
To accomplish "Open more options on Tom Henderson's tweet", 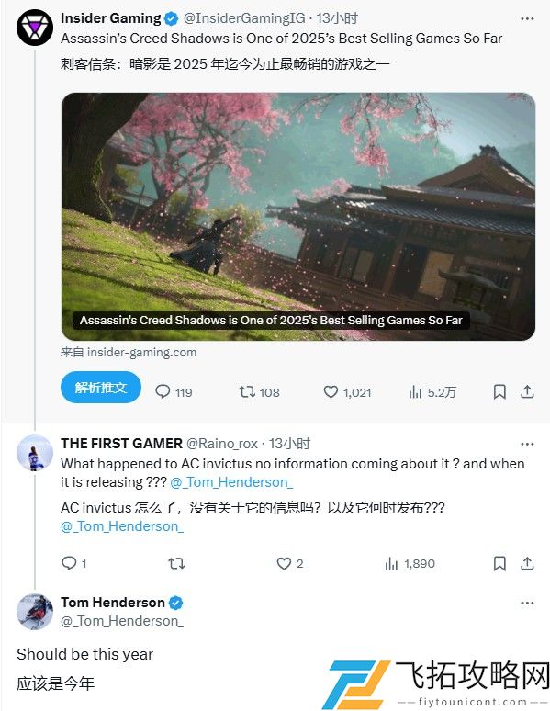I will point(527,603).
